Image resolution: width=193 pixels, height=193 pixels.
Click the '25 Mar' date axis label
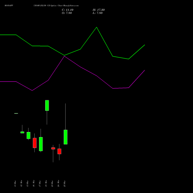pos(64,183)
